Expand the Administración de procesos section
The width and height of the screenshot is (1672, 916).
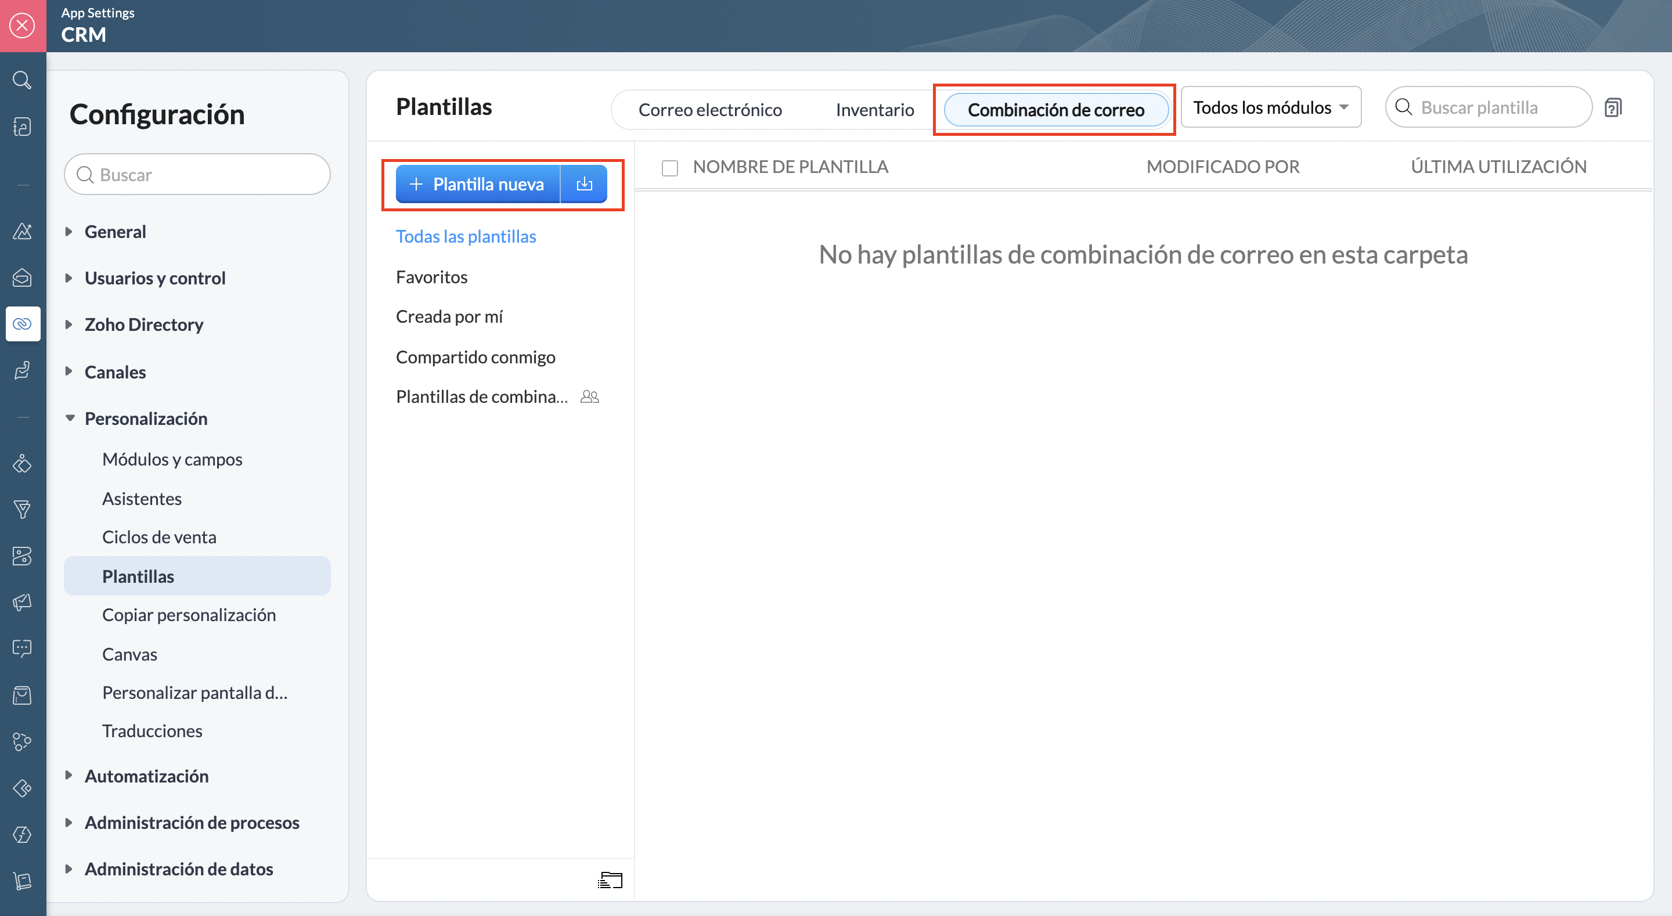tap(69, 822)
